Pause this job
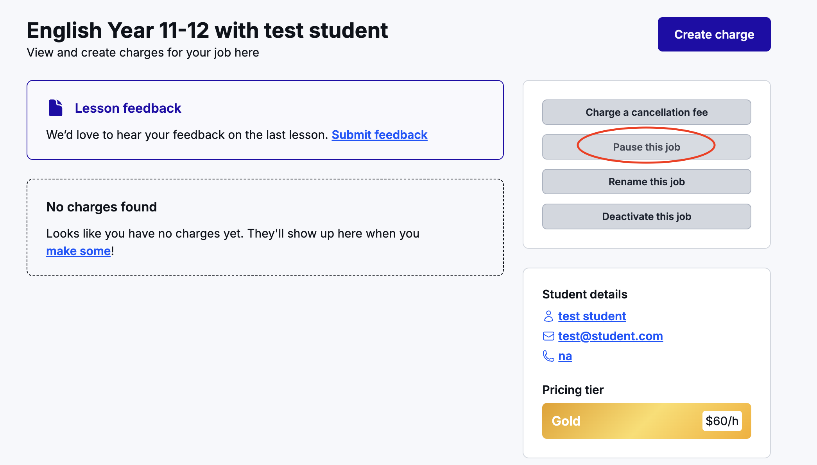 tap(646, 147)
